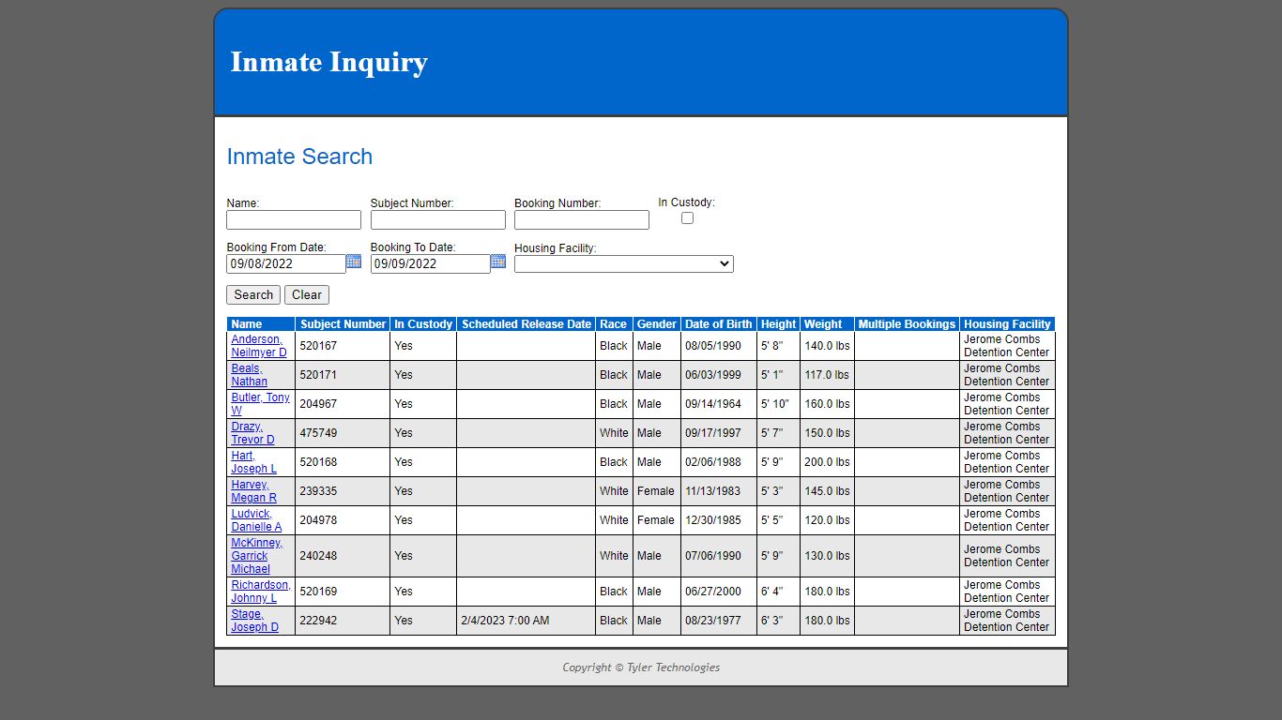This screenshot has width=1282, height=720.
Task: Click birth date 06/03/1999 cell
Action: (719, 375)
